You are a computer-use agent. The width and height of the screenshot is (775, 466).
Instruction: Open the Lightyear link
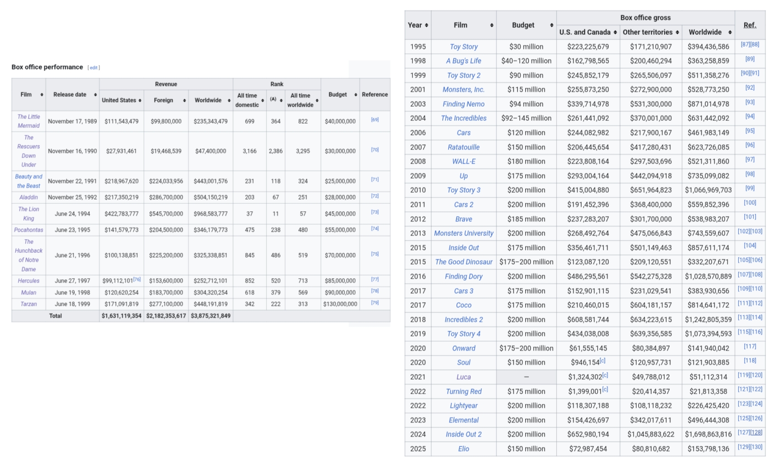point(463,406)
